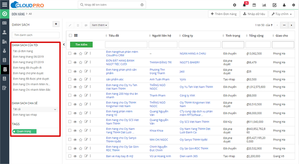Viewport: 299px width, 164px height.
Task: Click Nhập dữ liệu button
Action: tap(254, 14)
